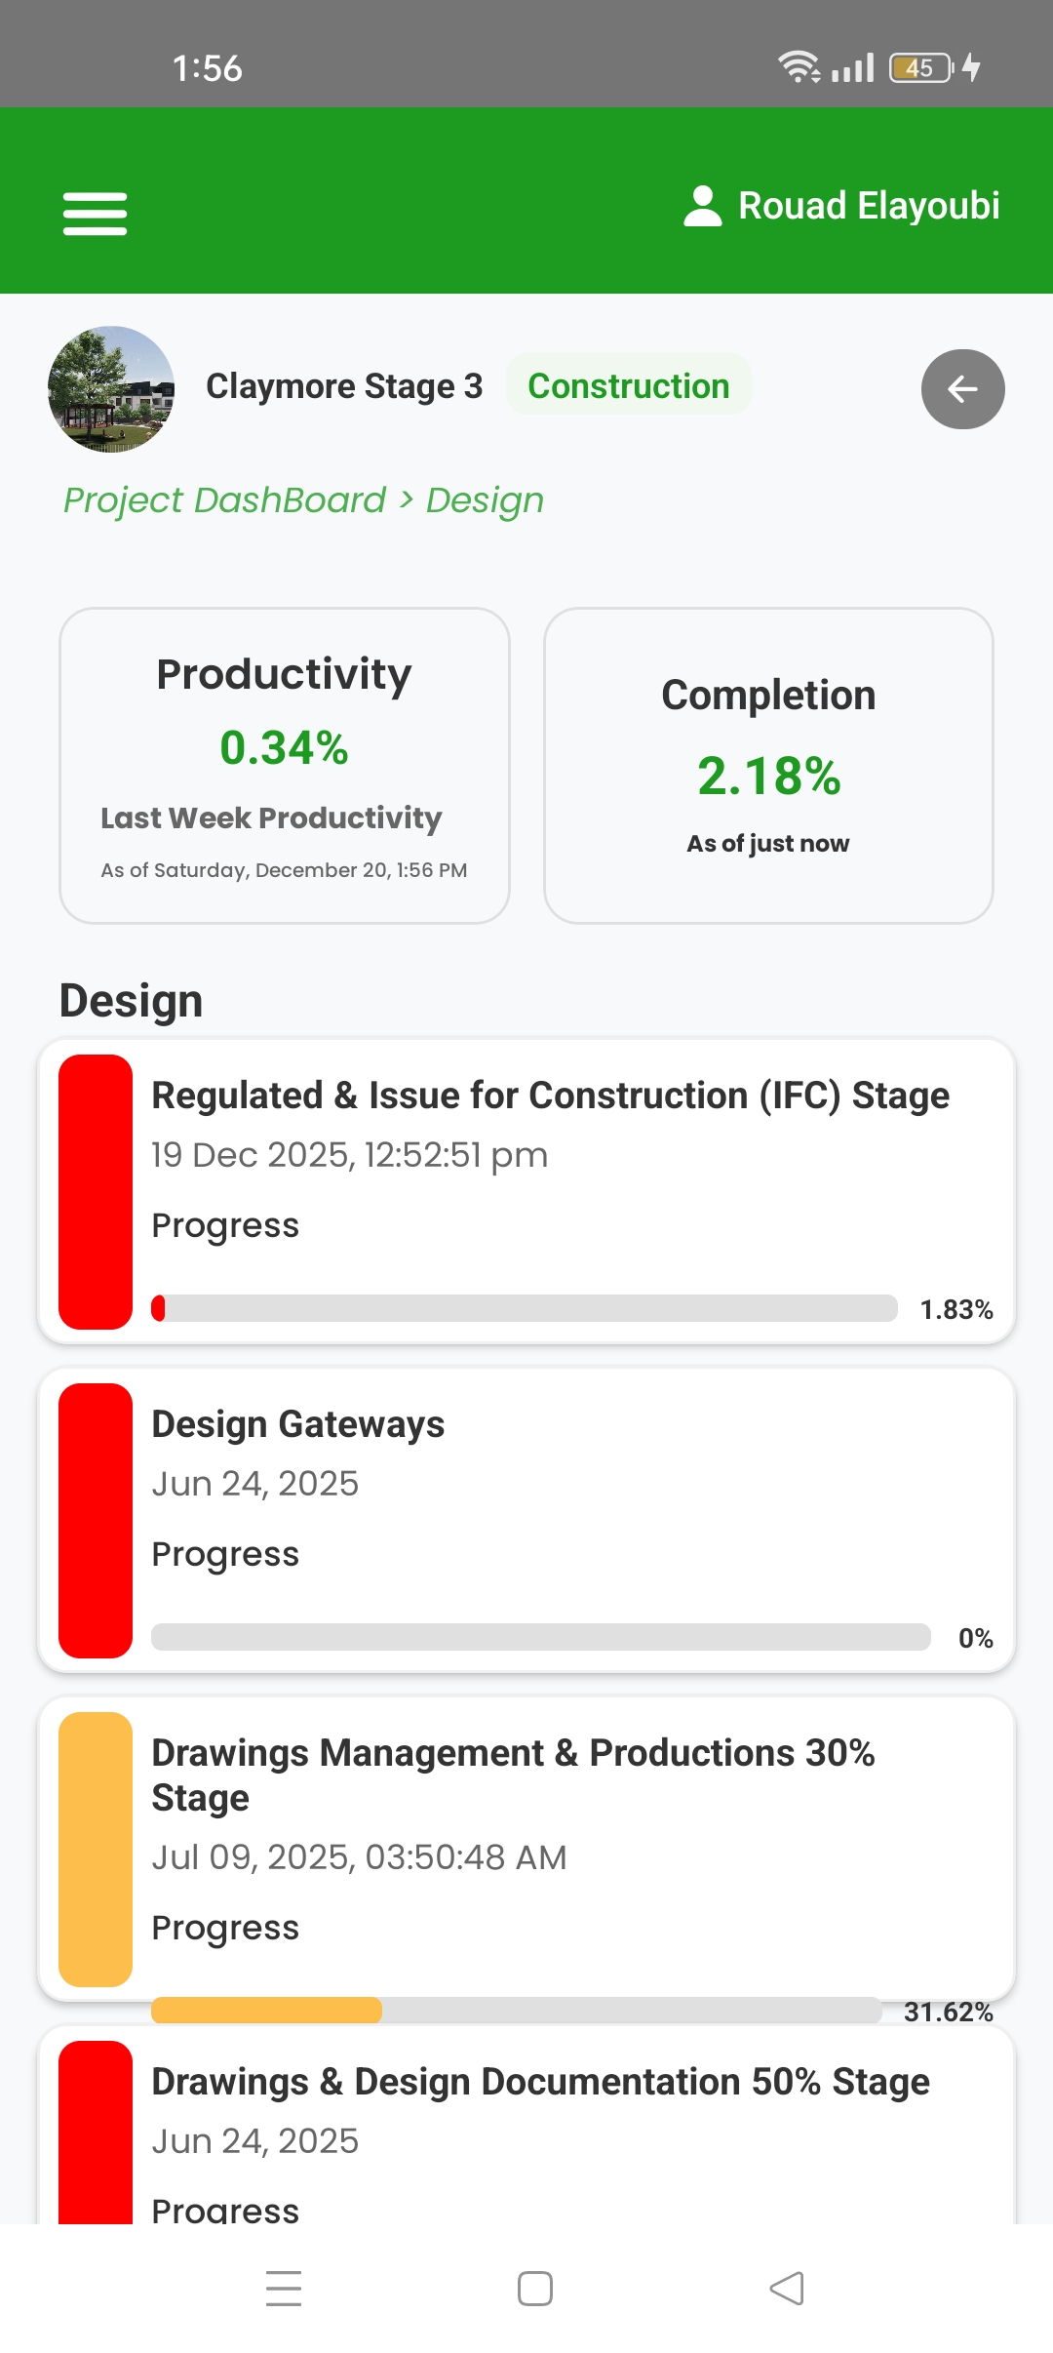Tap the battery indicator in status bar
The image size is (1053, 2353).
920,68
